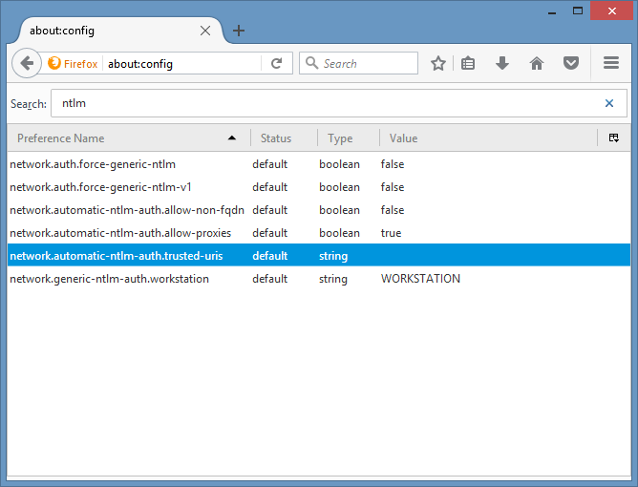Click boolean type of force-generic-ntlm row
Screen dimensions: 638x487
339,164
